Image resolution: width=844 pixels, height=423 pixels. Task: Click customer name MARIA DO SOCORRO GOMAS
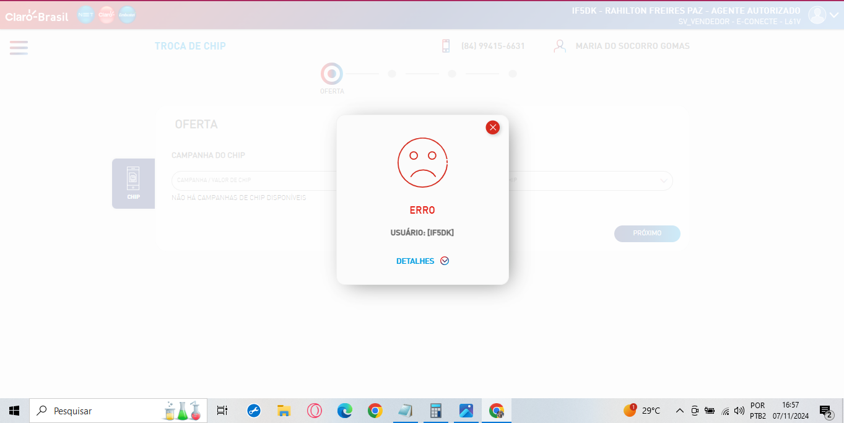632,46
